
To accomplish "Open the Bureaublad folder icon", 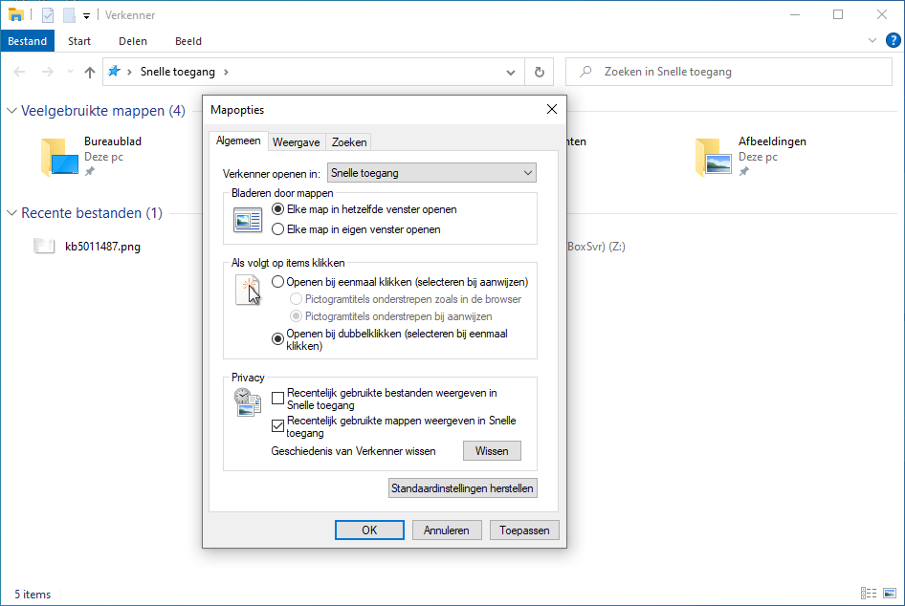I will (58, 157).
